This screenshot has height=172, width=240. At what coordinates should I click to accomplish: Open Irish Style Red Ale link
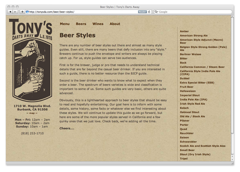[x=192, y=104]
